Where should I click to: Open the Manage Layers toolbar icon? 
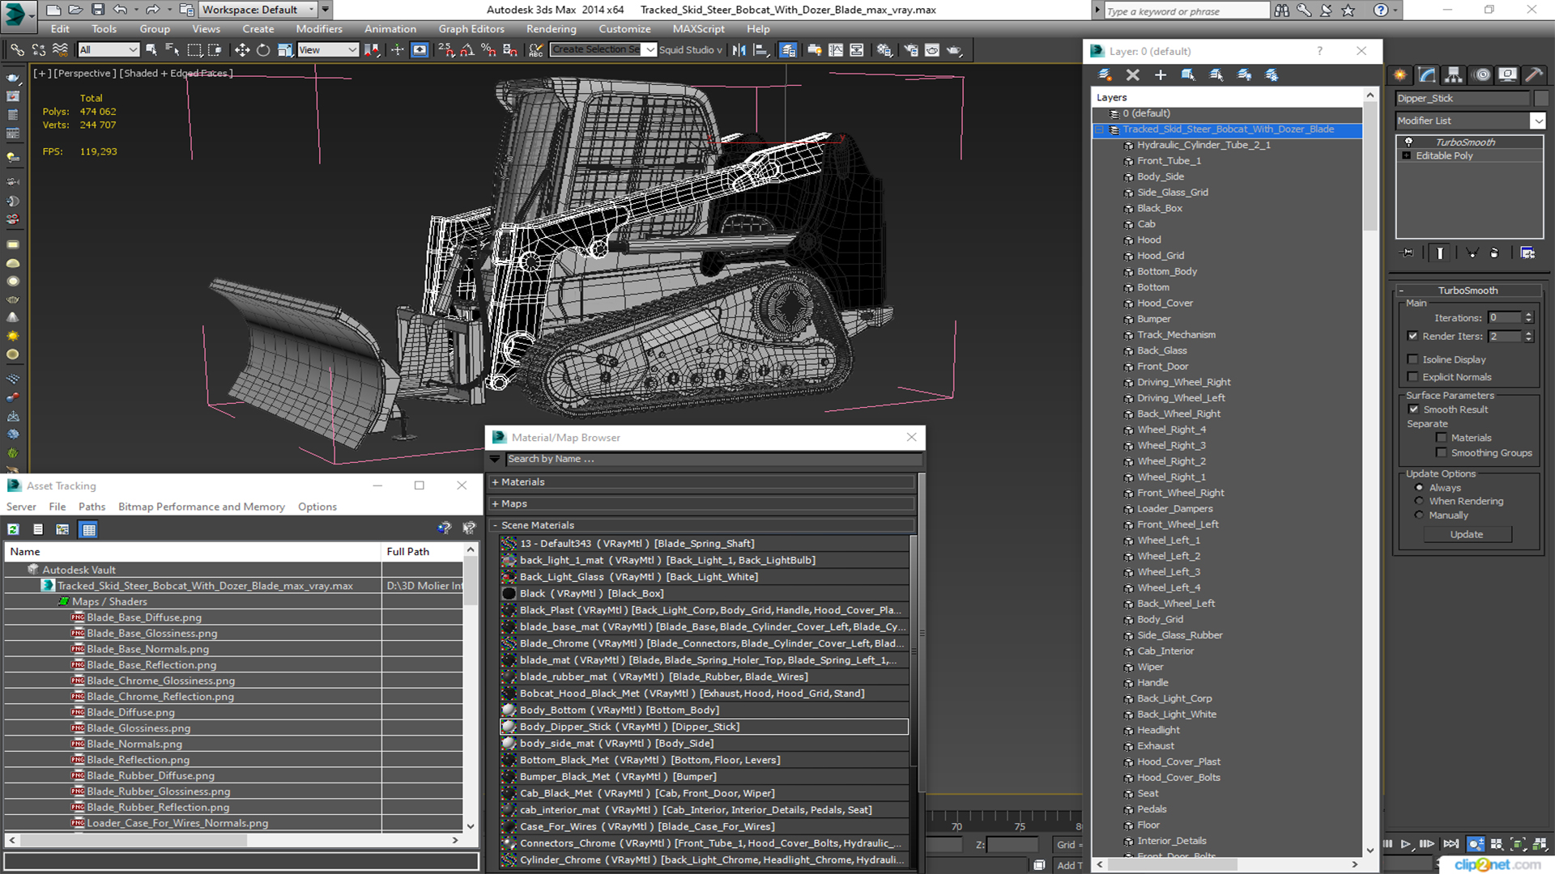coord(788,50)
